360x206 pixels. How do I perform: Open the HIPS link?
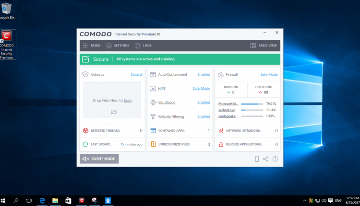(162, 89)
